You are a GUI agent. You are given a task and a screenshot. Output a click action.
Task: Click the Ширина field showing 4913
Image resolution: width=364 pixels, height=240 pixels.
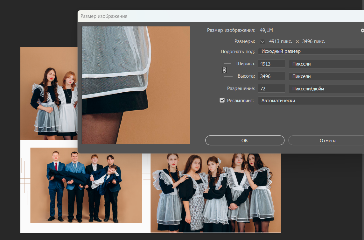(271, 64)
